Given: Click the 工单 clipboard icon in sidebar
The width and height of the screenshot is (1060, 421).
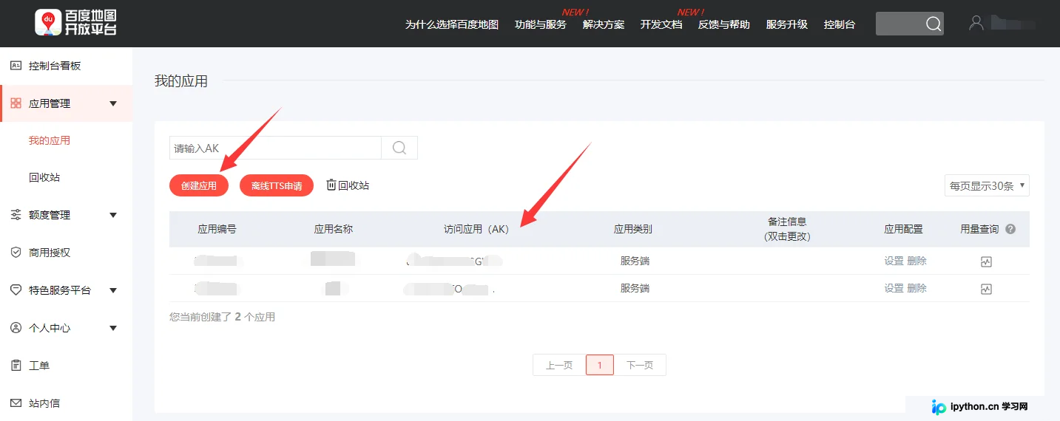Looking at the screenshot, I should pos(16,365).
